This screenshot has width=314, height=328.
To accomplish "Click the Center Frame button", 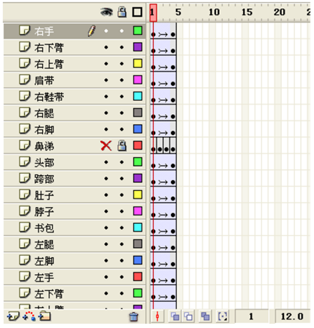I will pos(158,316).
